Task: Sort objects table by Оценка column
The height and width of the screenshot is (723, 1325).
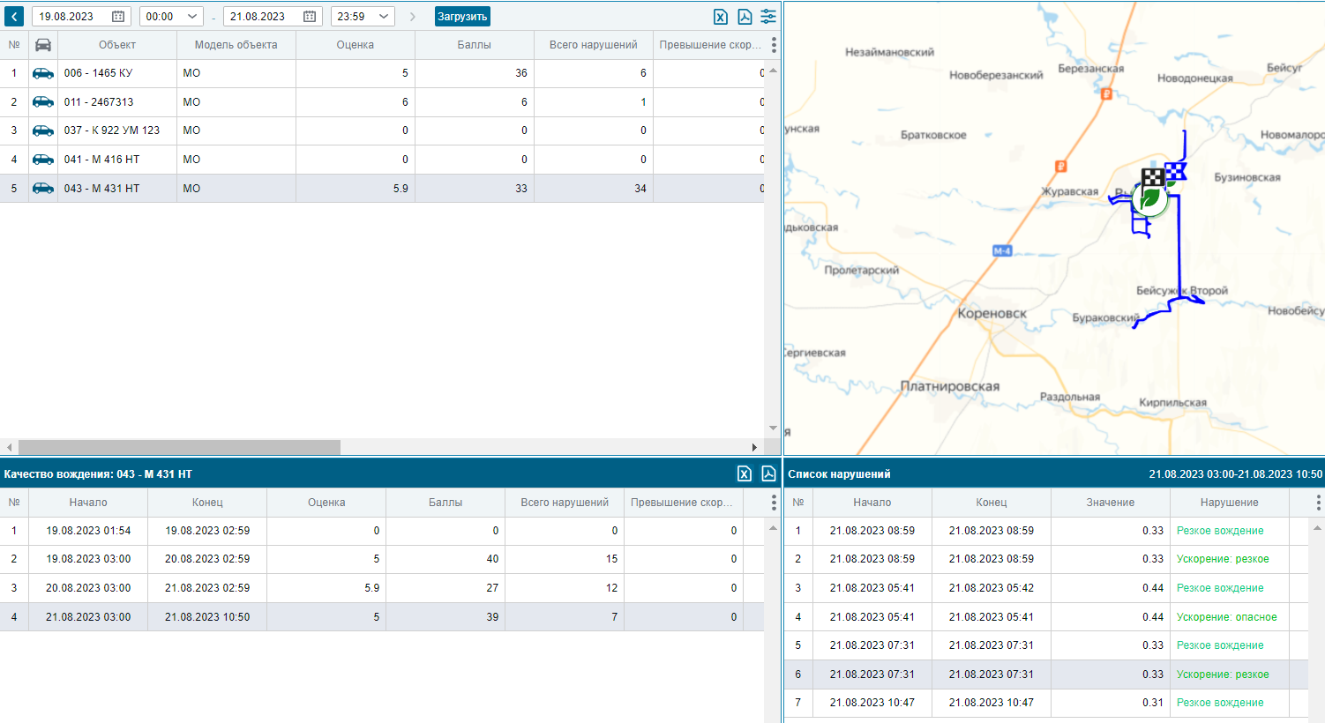Action: pos(355,45)
